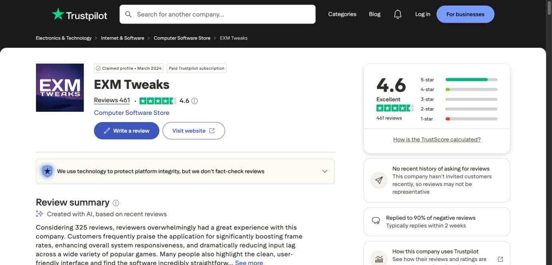The width and height of the screenshot is (552, 265).
Task: Go to Computer Software Store breadcrumb
Action: pos(182,38)
